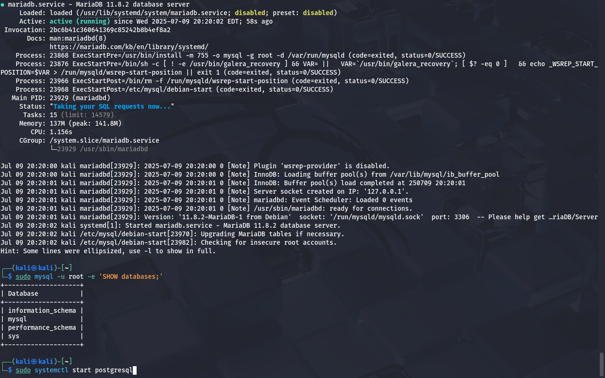This screenshot has width=605, height=378.
Task: Click 'Checking for insecure root accounts.' log text
Action: point(269,242)
